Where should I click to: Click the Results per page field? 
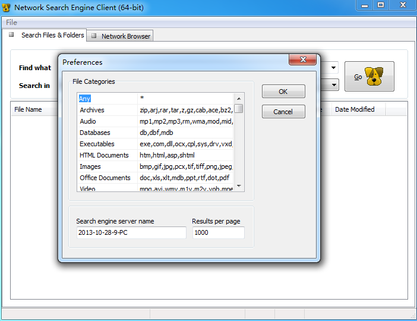(219, 232)
